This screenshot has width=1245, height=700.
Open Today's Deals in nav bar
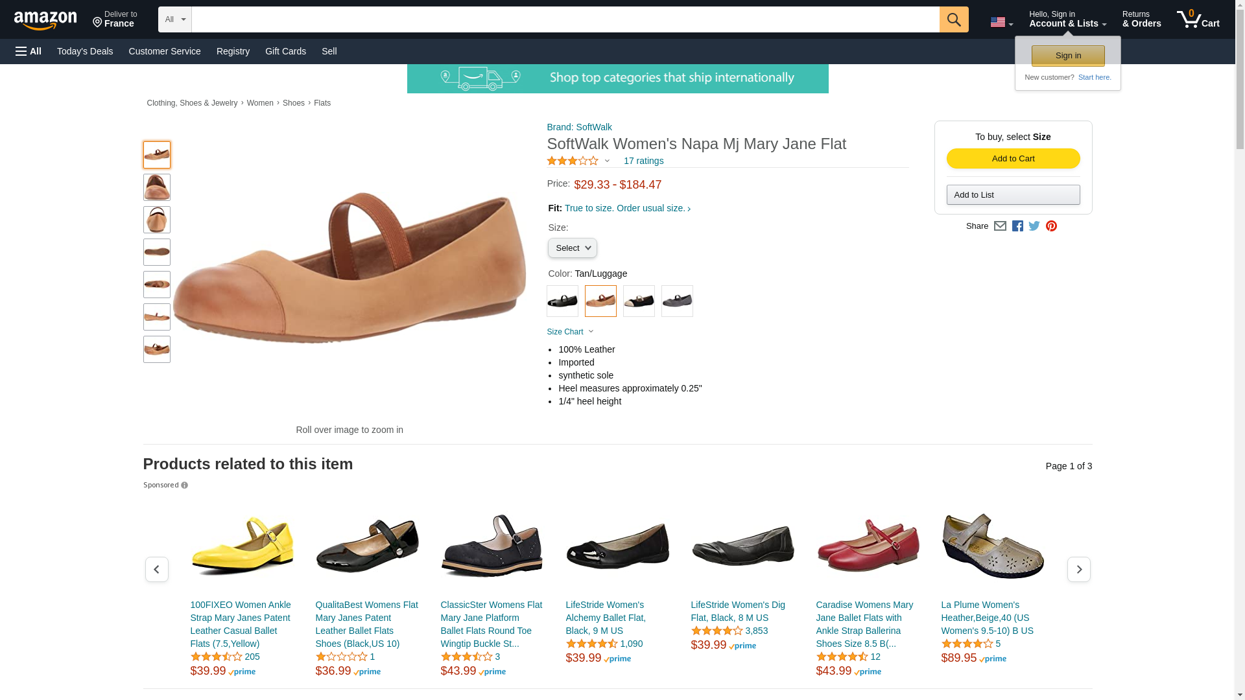tap(85, 51)
